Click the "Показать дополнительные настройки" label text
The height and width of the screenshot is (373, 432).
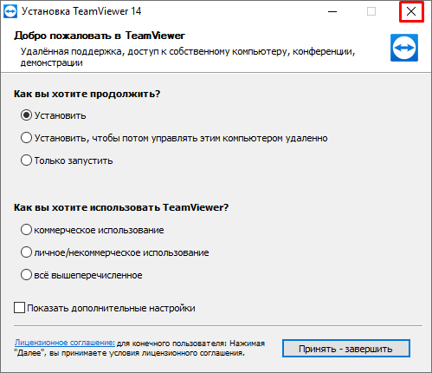(x=111, y=308)
